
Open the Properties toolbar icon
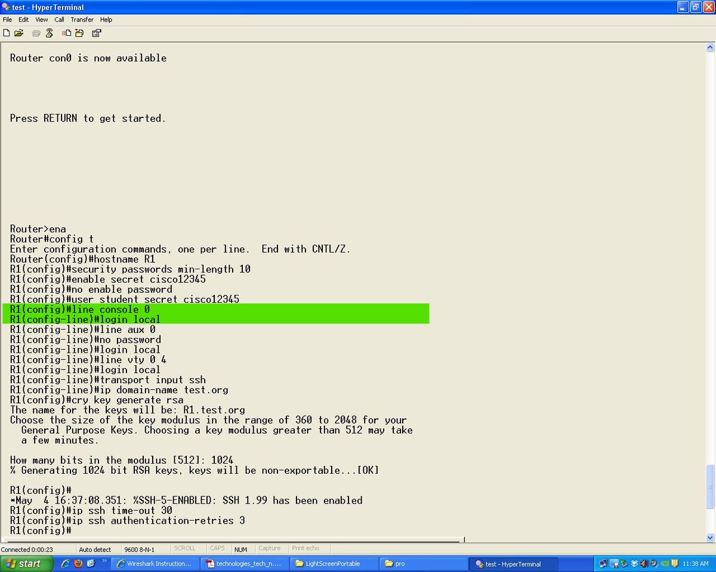(x=96, y=33)
